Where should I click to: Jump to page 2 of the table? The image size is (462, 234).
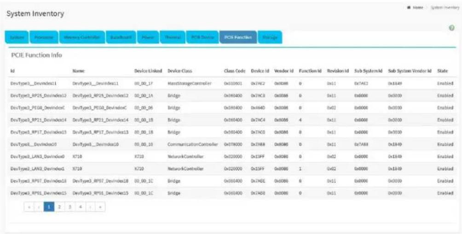coord(59,207)
